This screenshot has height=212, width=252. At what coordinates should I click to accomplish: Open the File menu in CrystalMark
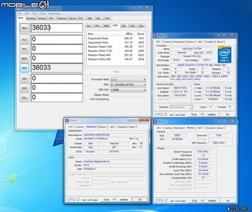(x=19, y=13)
